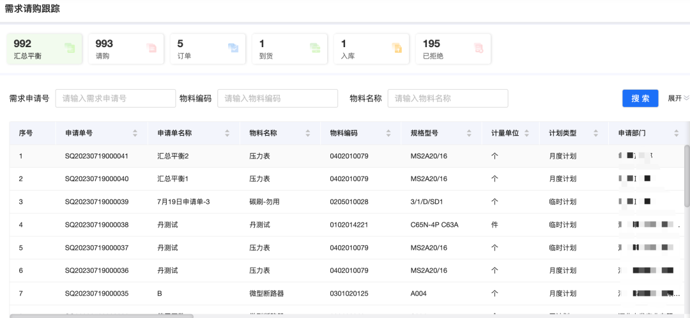Sort by 申请部门 column arrows
This screenshot has width=690, height=318.
(677, 133)
